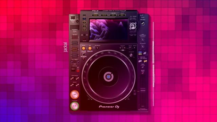The image size is (217, 122).
Task: Select the Browse button above the screen
Action: (95, 15)
